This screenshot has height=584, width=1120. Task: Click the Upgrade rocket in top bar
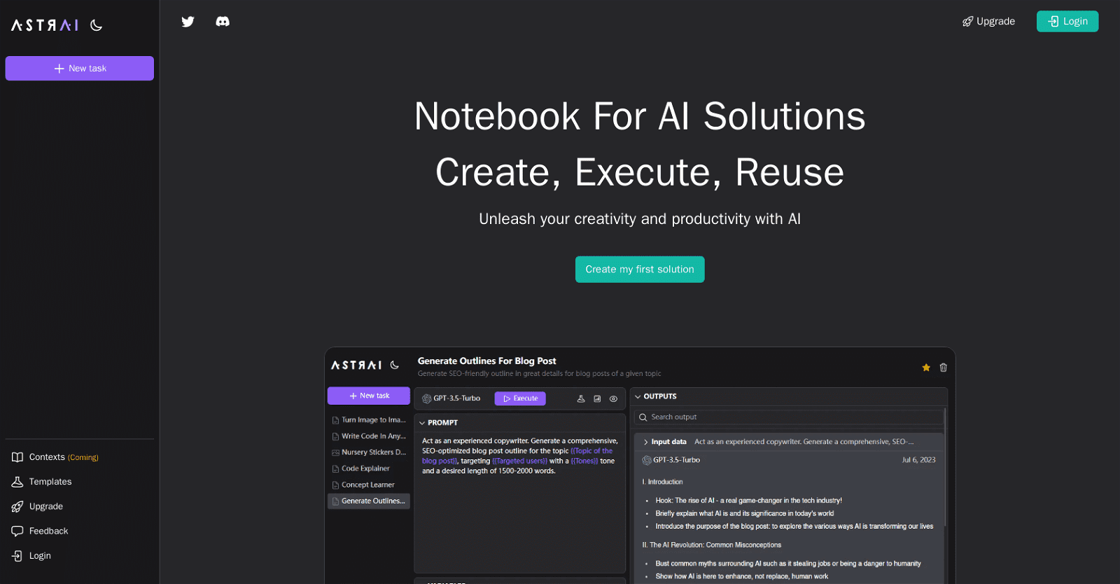point(988,22)
